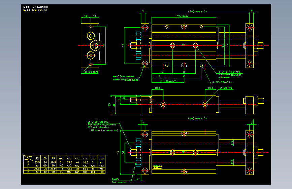Image resolution: width=292 pixels, height=189 pixels.
Task: Click the '62+ Stroke' body length dimension
Action: pyautogui.click(x=182, y=16)
